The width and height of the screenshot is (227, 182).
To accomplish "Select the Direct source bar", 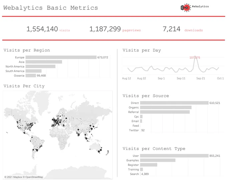I will coord(174,103).
